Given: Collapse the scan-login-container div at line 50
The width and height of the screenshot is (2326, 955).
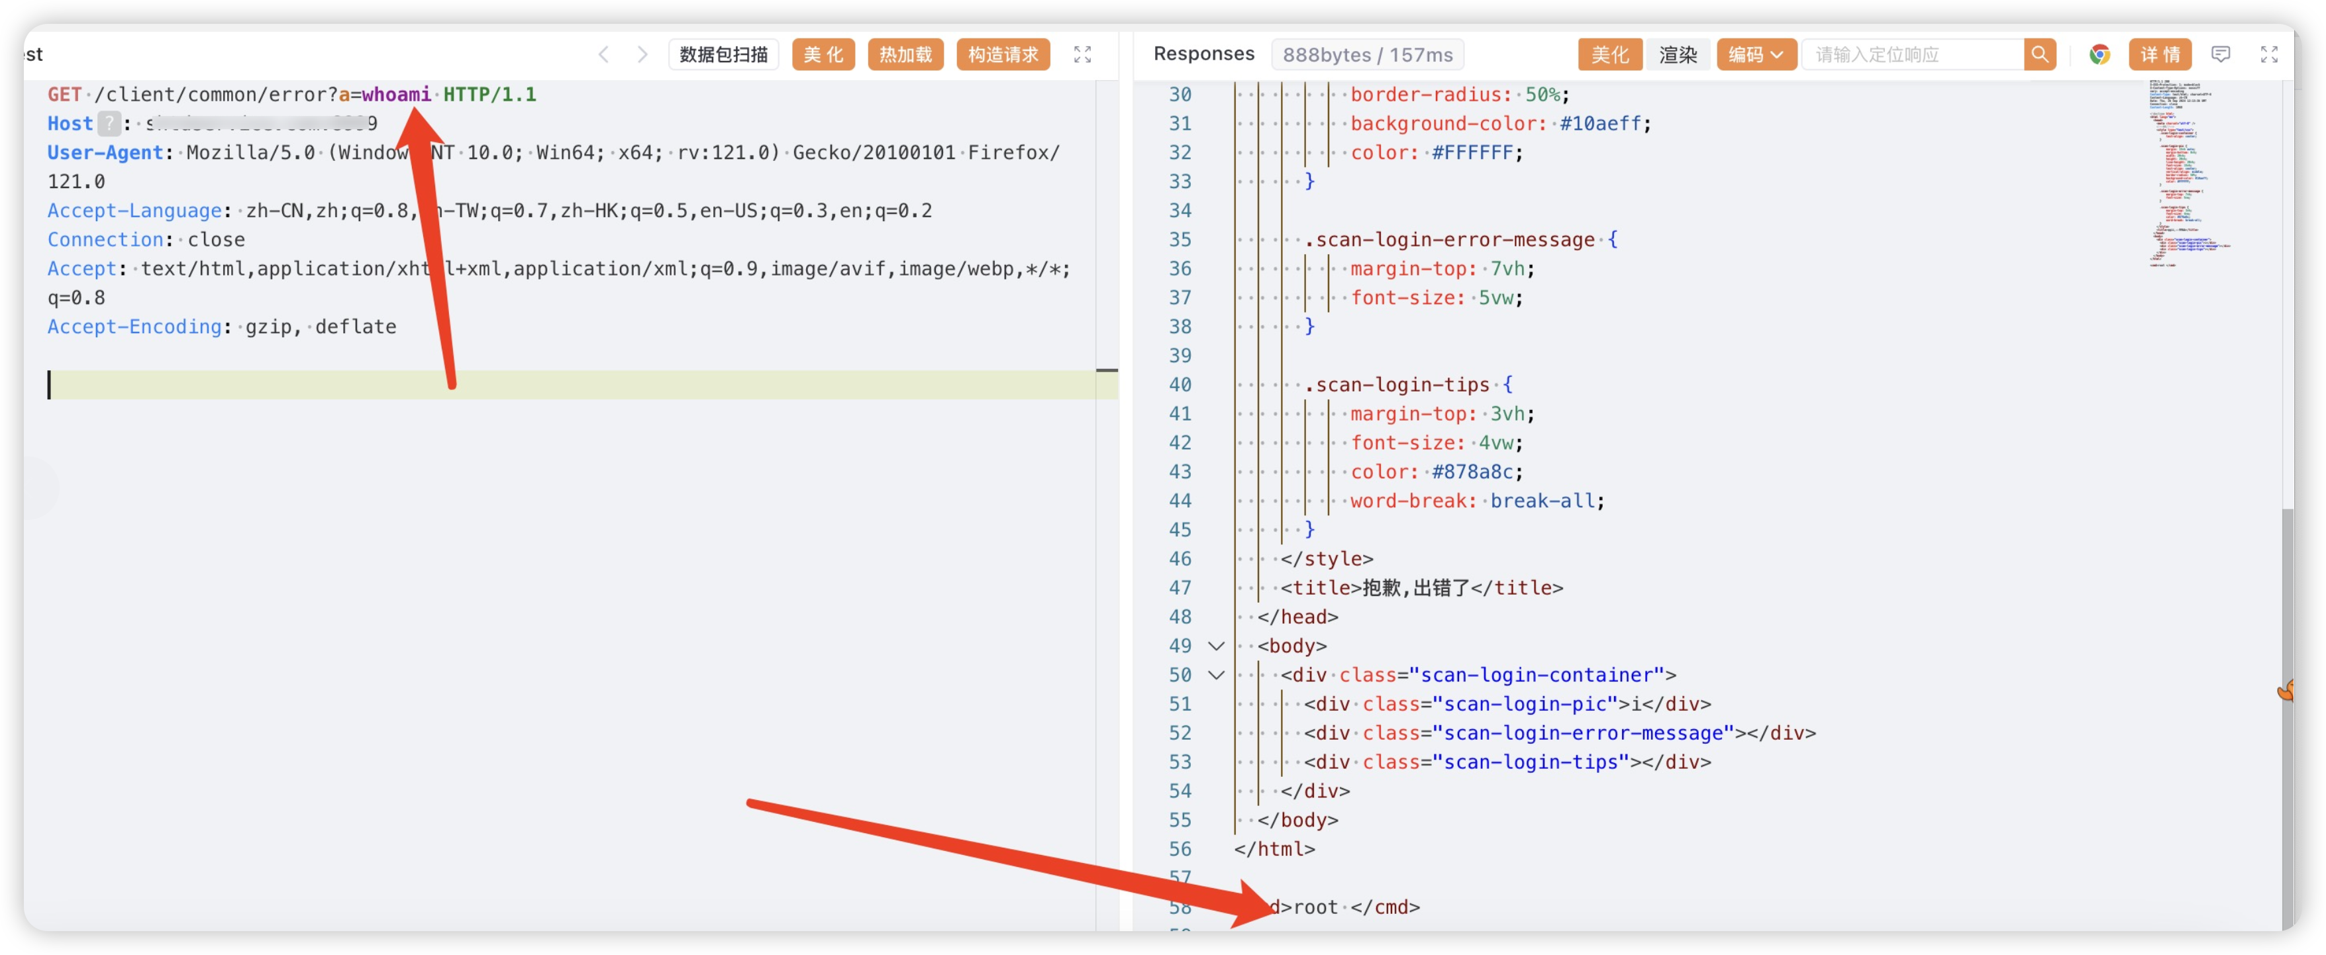Looking at the screenshot, I should point(1216,674).
